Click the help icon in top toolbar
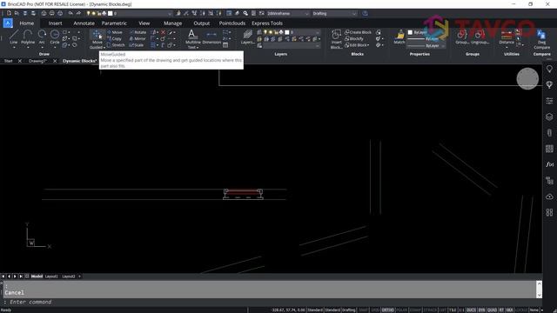 point(366,13)
